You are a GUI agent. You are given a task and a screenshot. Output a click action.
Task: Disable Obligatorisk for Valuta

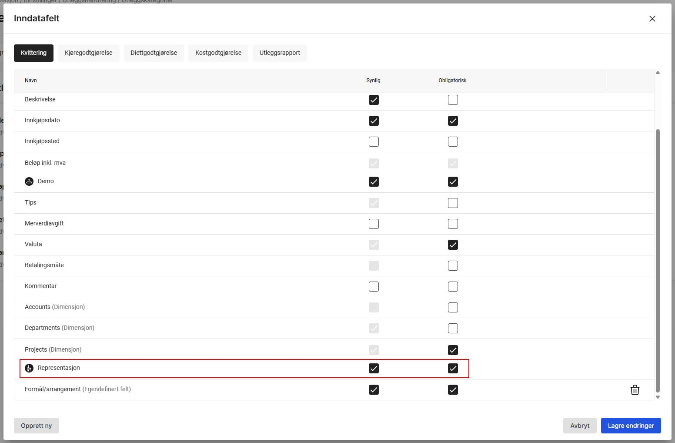453,245
